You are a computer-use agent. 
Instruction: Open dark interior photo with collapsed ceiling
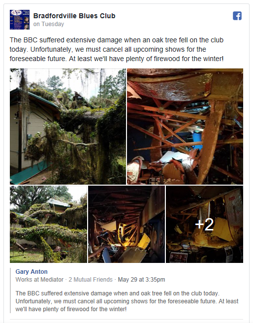coord(126,224)
